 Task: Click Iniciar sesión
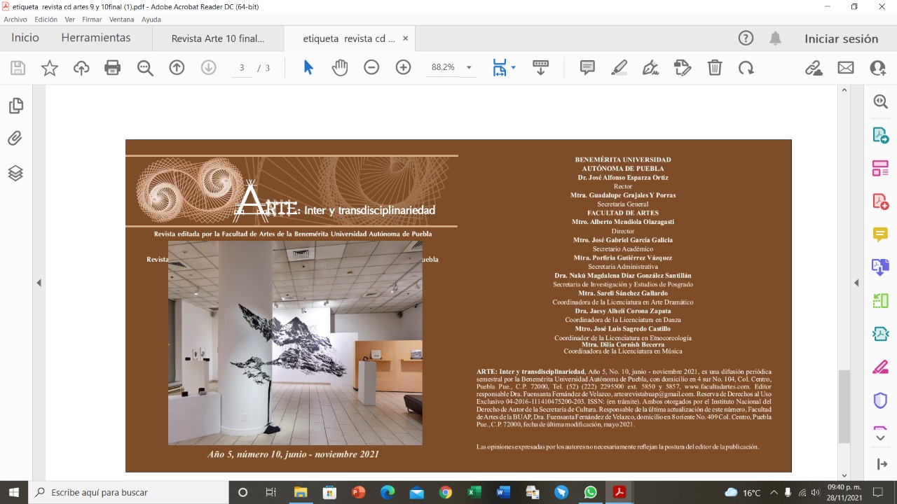pos(841,39)
